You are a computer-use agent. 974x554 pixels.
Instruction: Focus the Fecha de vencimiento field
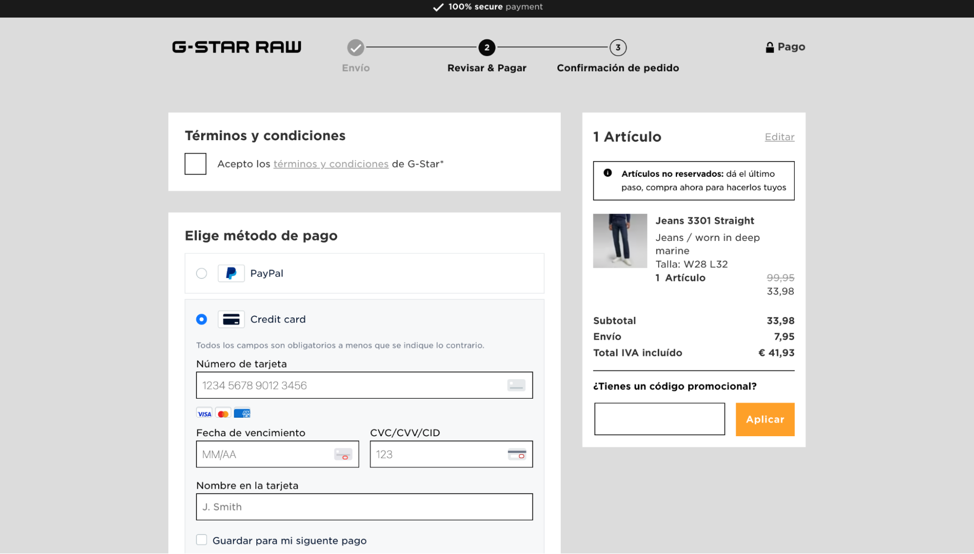[x=278, y=454]
